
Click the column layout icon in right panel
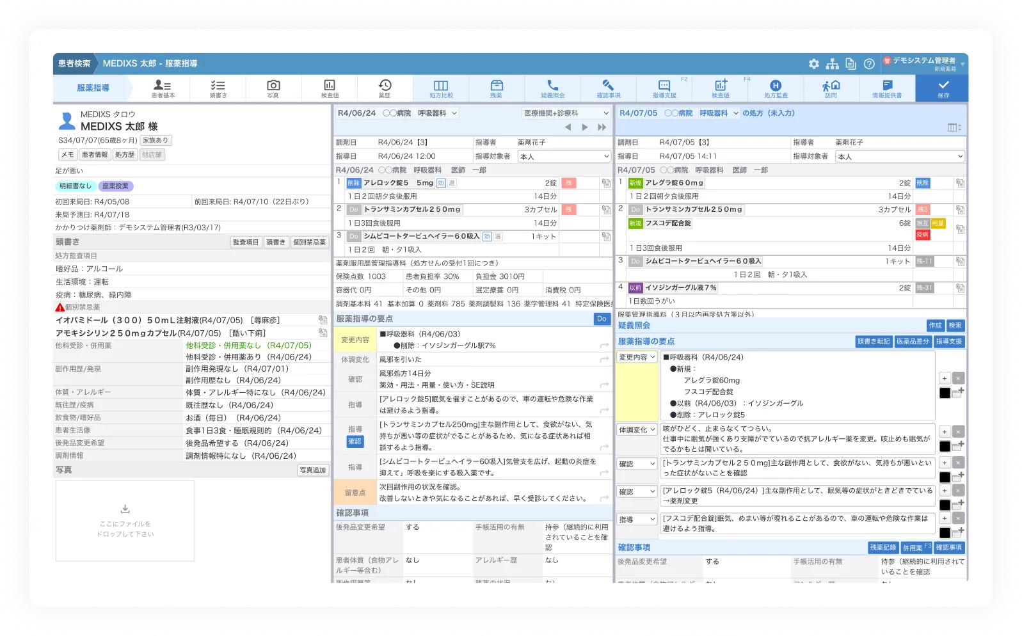pos(954,127)
